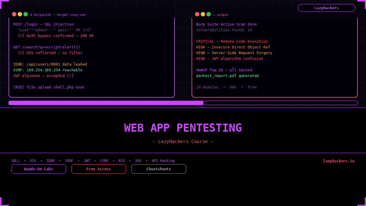Click the pentest_report.pdf generated line

click(227, 76)
